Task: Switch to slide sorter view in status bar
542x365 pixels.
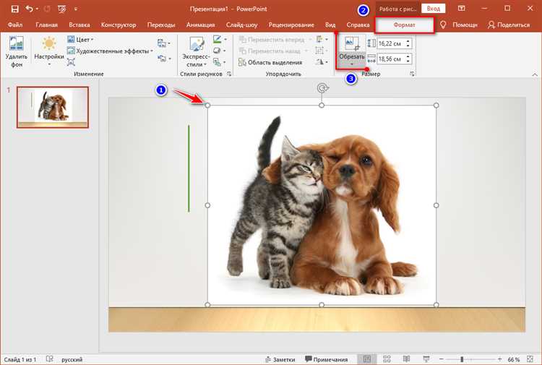Action: (x=387, y=359)
